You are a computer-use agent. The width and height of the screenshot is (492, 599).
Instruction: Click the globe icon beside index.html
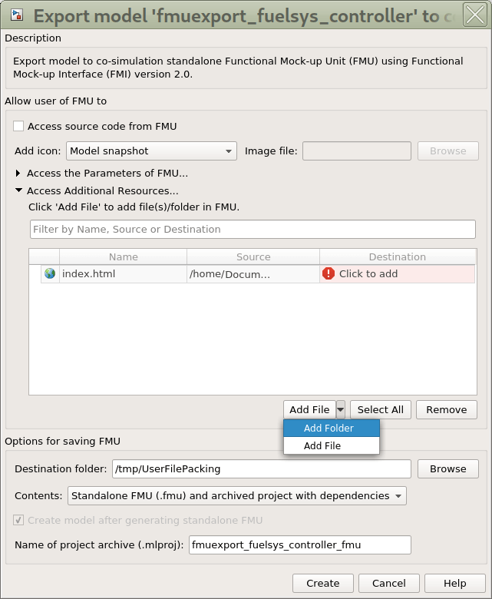[x=50, y=273]
